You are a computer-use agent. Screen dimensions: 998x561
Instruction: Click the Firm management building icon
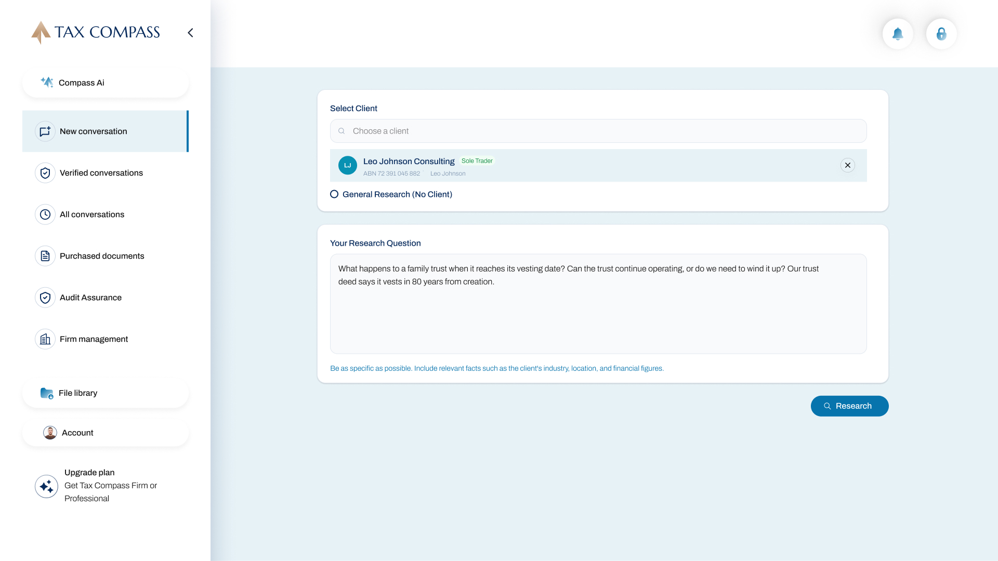click(x=45, y=339)
